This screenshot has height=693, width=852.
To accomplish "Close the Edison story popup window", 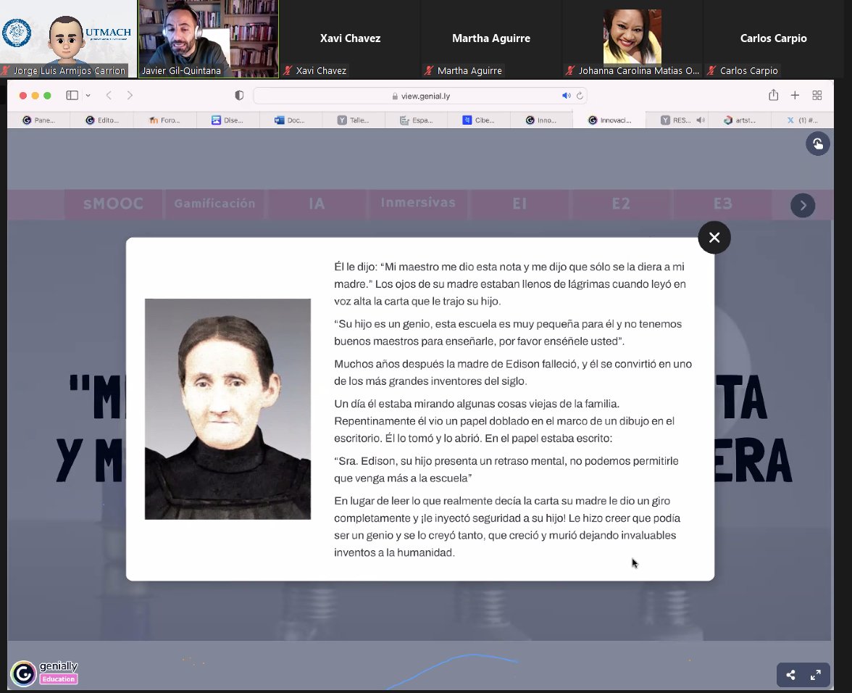I will pos(714,238).
